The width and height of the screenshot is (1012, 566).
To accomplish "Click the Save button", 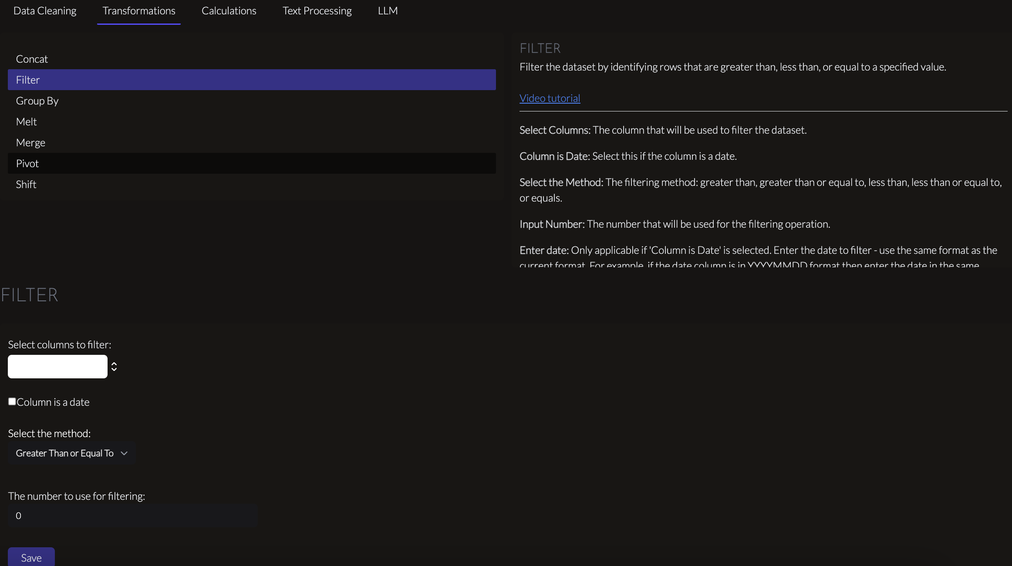I will pyautogui.click(x=31, y=557).
